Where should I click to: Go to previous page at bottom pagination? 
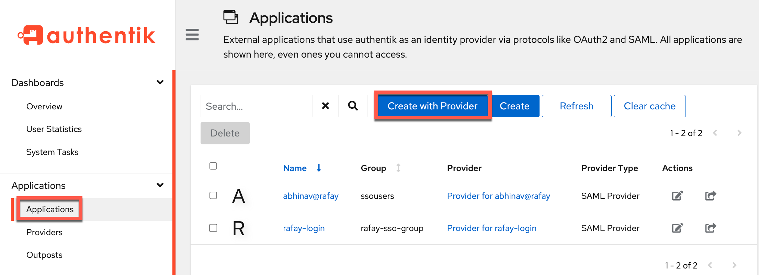click(710, 265)
